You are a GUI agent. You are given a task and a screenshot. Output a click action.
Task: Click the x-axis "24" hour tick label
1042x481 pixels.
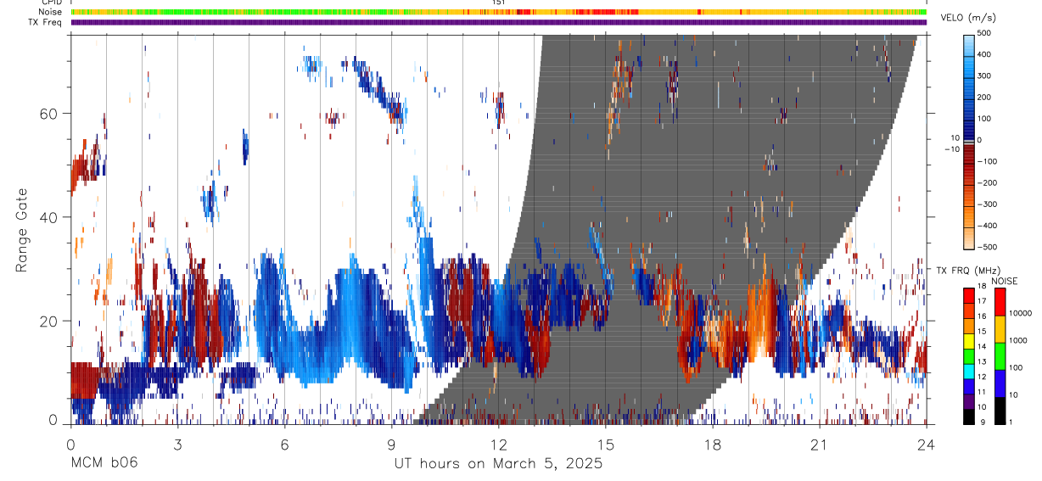[x=926, y=444]
